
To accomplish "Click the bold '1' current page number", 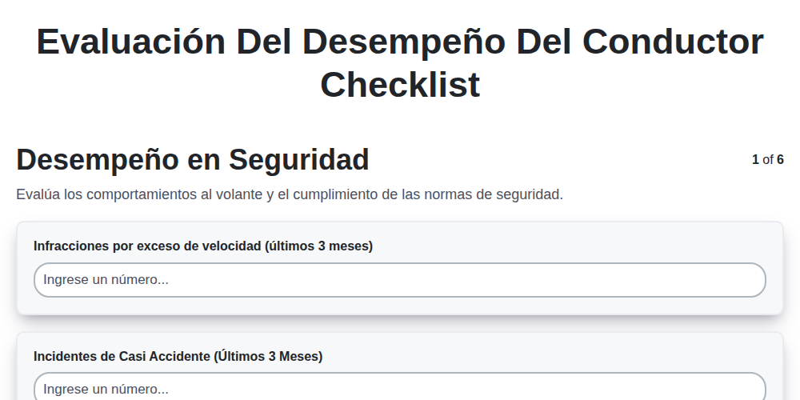I will point(755,160).
